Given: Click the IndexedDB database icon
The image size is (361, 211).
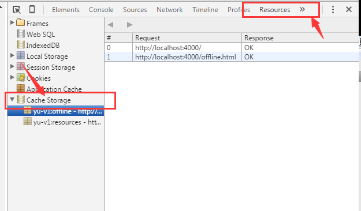Looking at the screenshot, I should pos(21,44).
